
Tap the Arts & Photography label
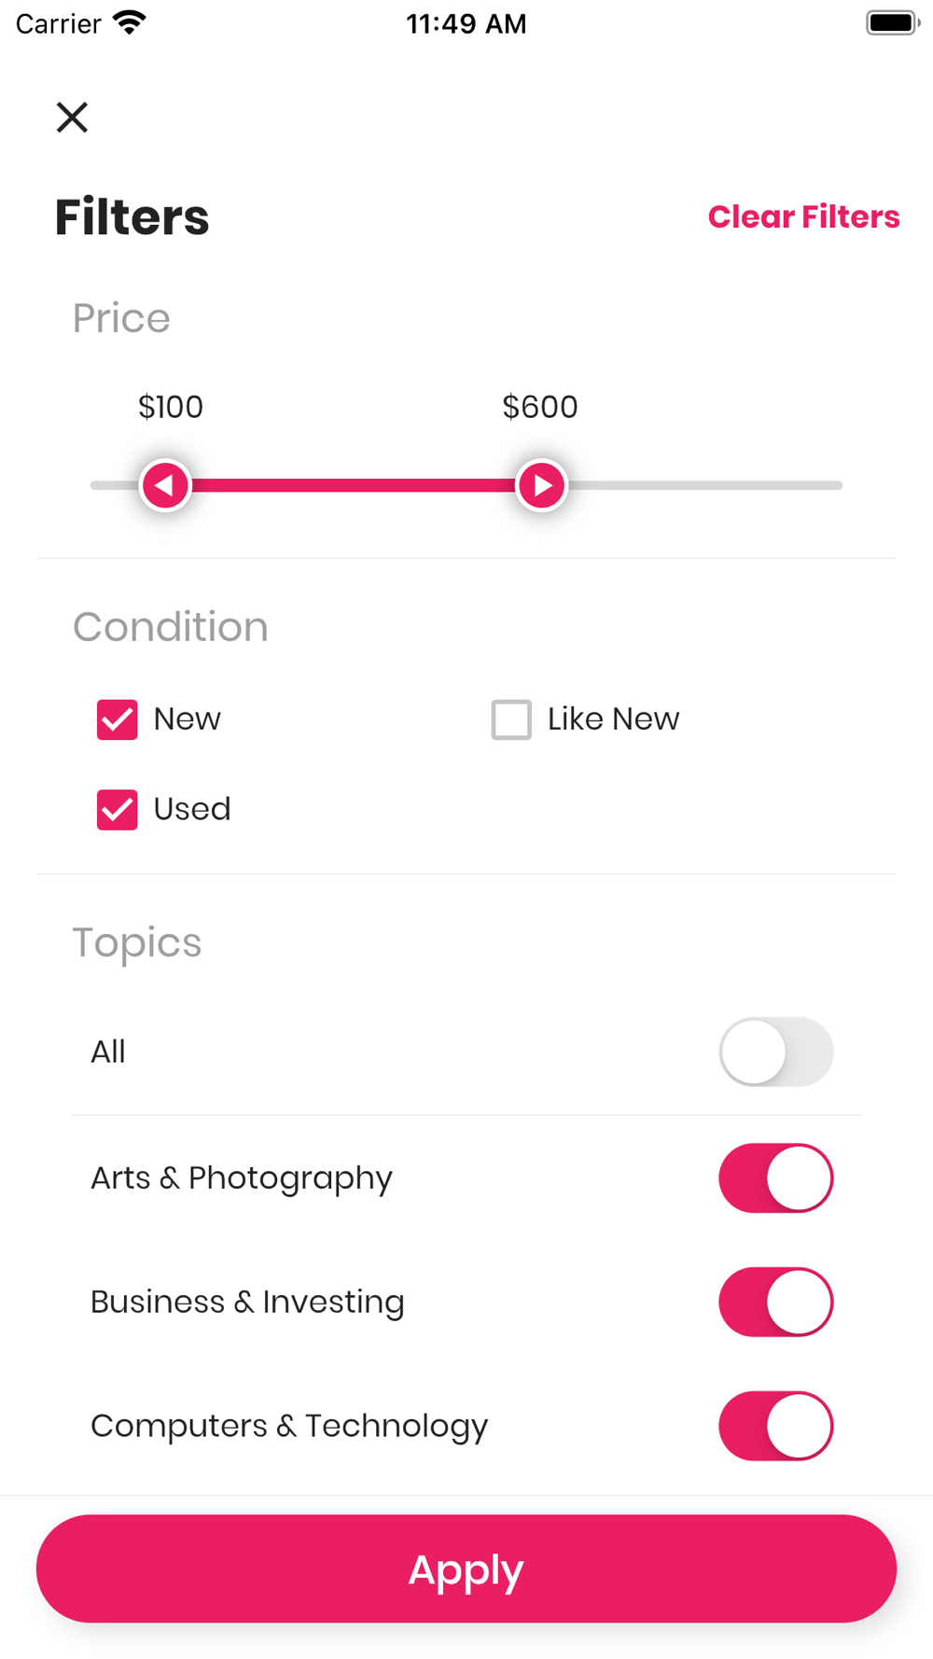242,1178
